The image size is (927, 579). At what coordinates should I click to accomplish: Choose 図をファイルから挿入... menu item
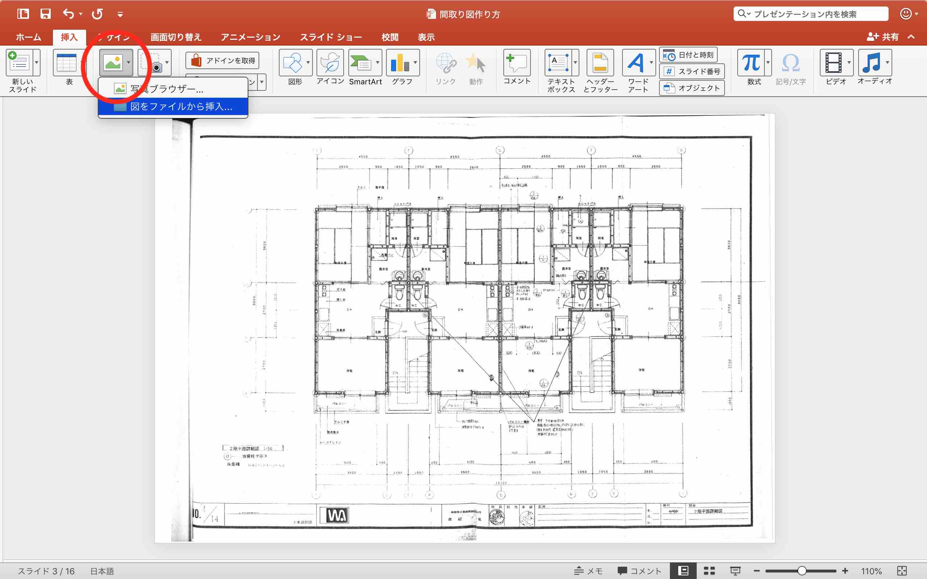[173, 106]
